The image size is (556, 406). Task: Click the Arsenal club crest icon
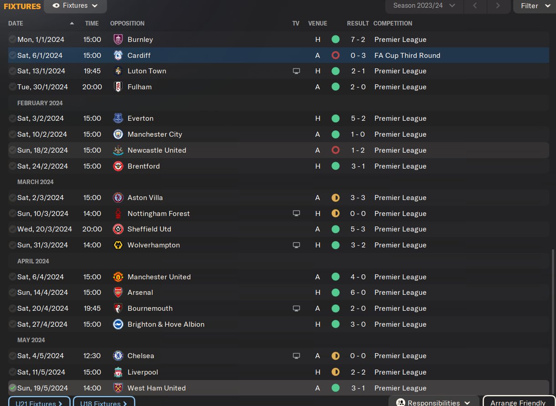(118, 293)
